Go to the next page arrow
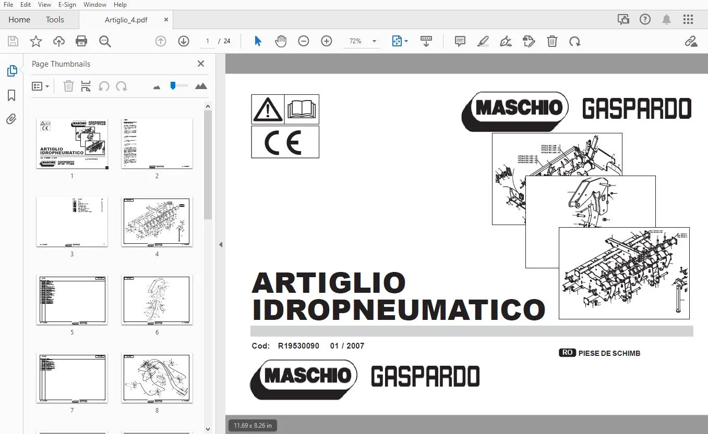Image resolution: width=708 pixels, height=434 pixels. click(x=184, y=41)
